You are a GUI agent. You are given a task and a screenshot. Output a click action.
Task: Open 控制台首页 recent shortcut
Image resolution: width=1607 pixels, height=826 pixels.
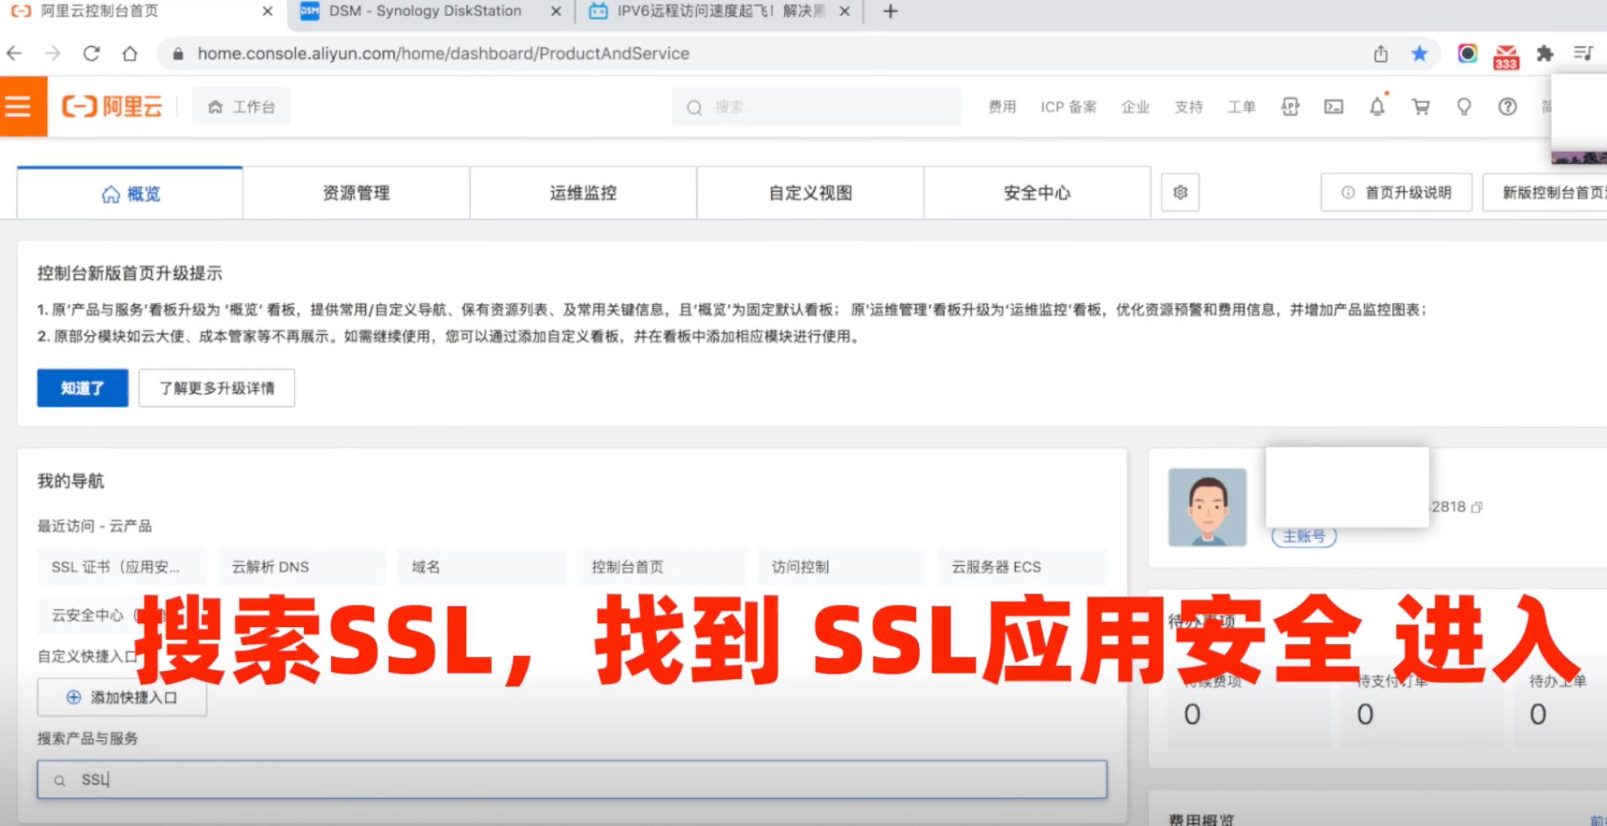pos(662,567)
